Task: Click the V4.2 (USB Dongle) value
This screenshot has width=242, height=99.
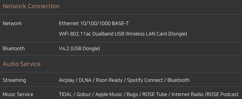Action: (79, 48)
